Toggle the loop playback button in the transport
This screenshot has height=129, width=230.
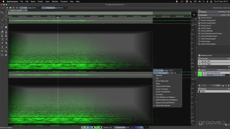pyautogui.click(x=90, y=128)
